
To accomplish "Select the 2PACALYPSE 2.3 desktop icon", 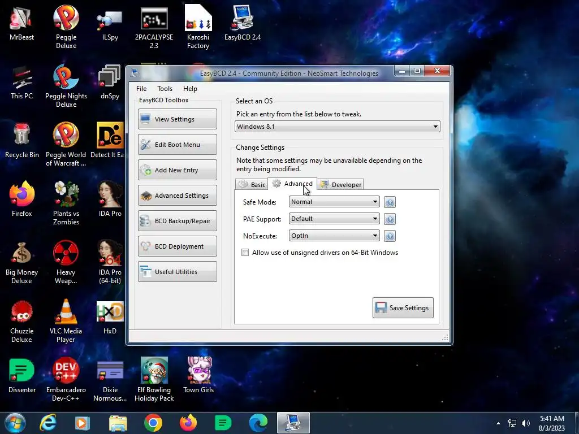I will 154,27.
